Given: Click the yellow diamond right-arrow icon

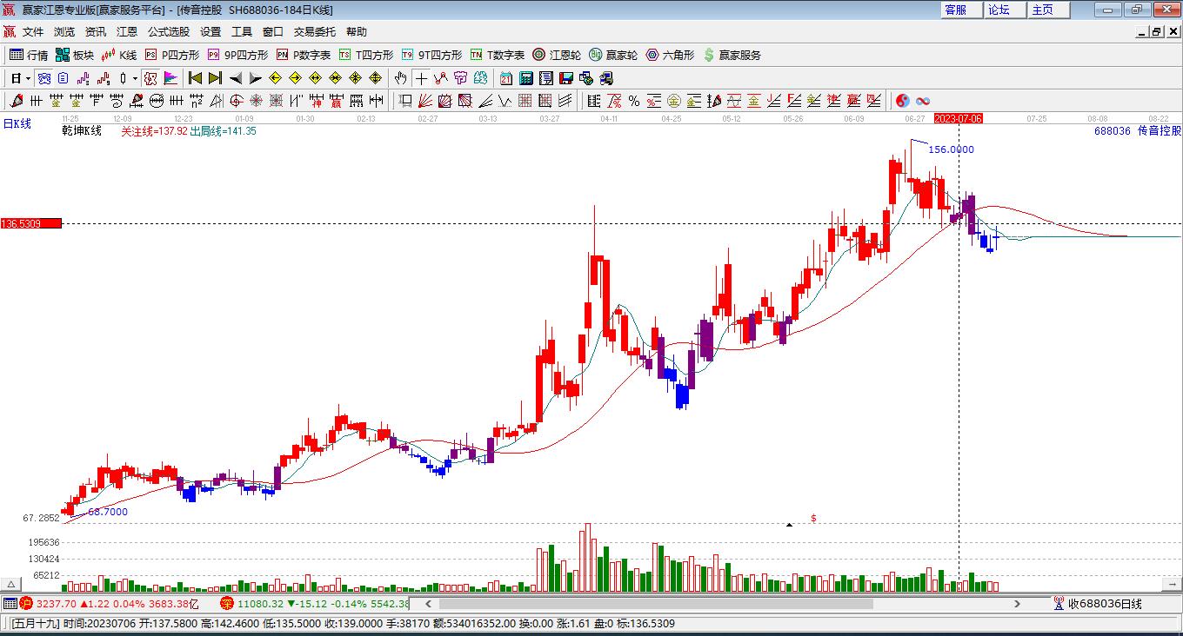Looking at the screenshot, I should click(295, 78).
